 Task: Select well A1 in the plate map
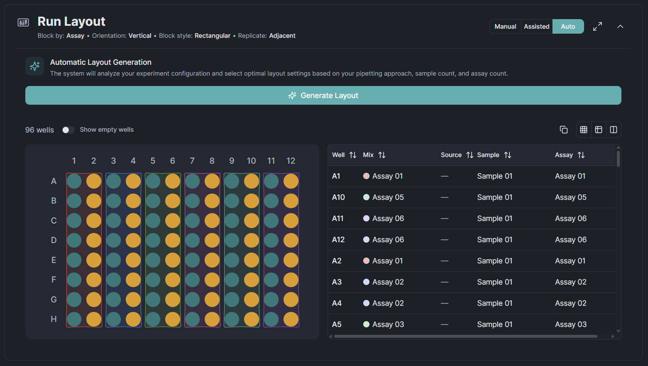(74, 181)
